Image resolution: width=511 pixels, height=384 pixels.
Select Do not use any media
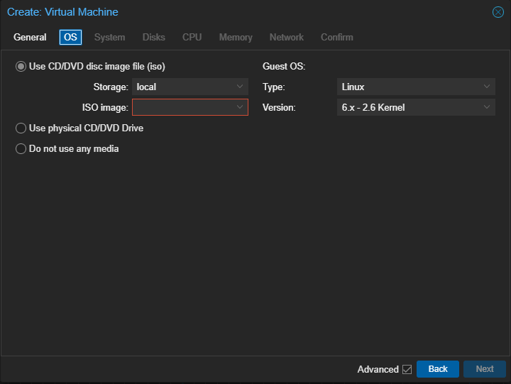(21, 148)
